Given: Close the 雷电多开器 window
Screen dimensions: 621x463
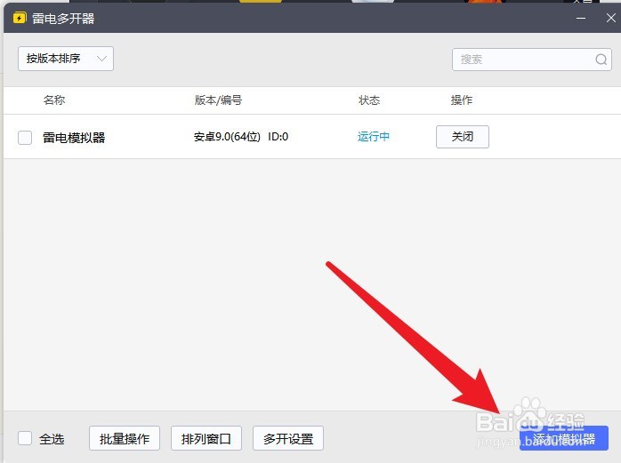Looking at the screenshot, I should pos(610,18).
